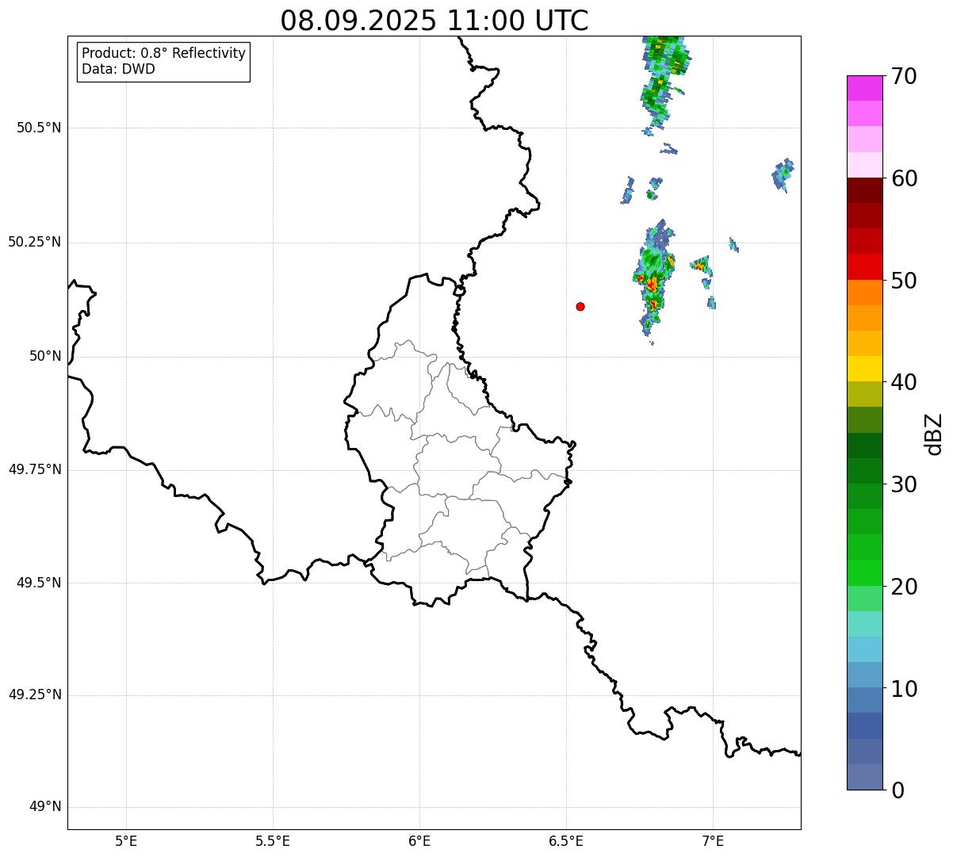Image resolution: width=953 pixels, height=857 pixels.
Task: Click the 7°E longitude label
Action: click(x=713, y=840)
